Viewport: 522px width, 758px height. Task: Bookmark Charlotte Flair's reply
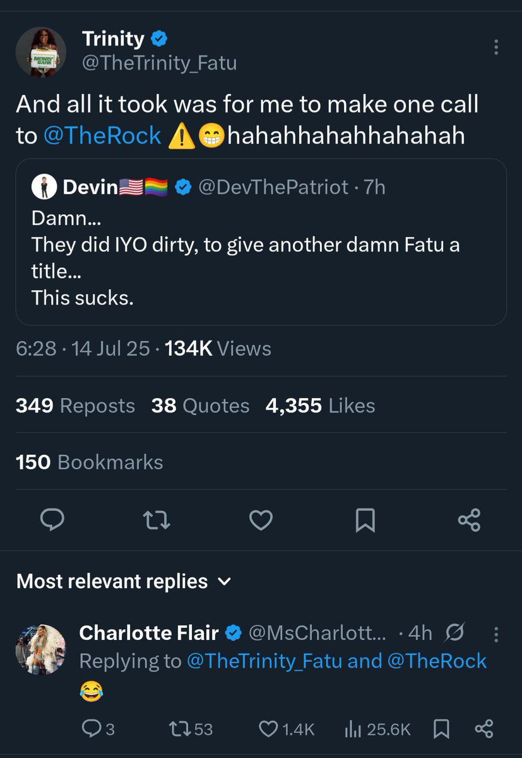(441, 730)
